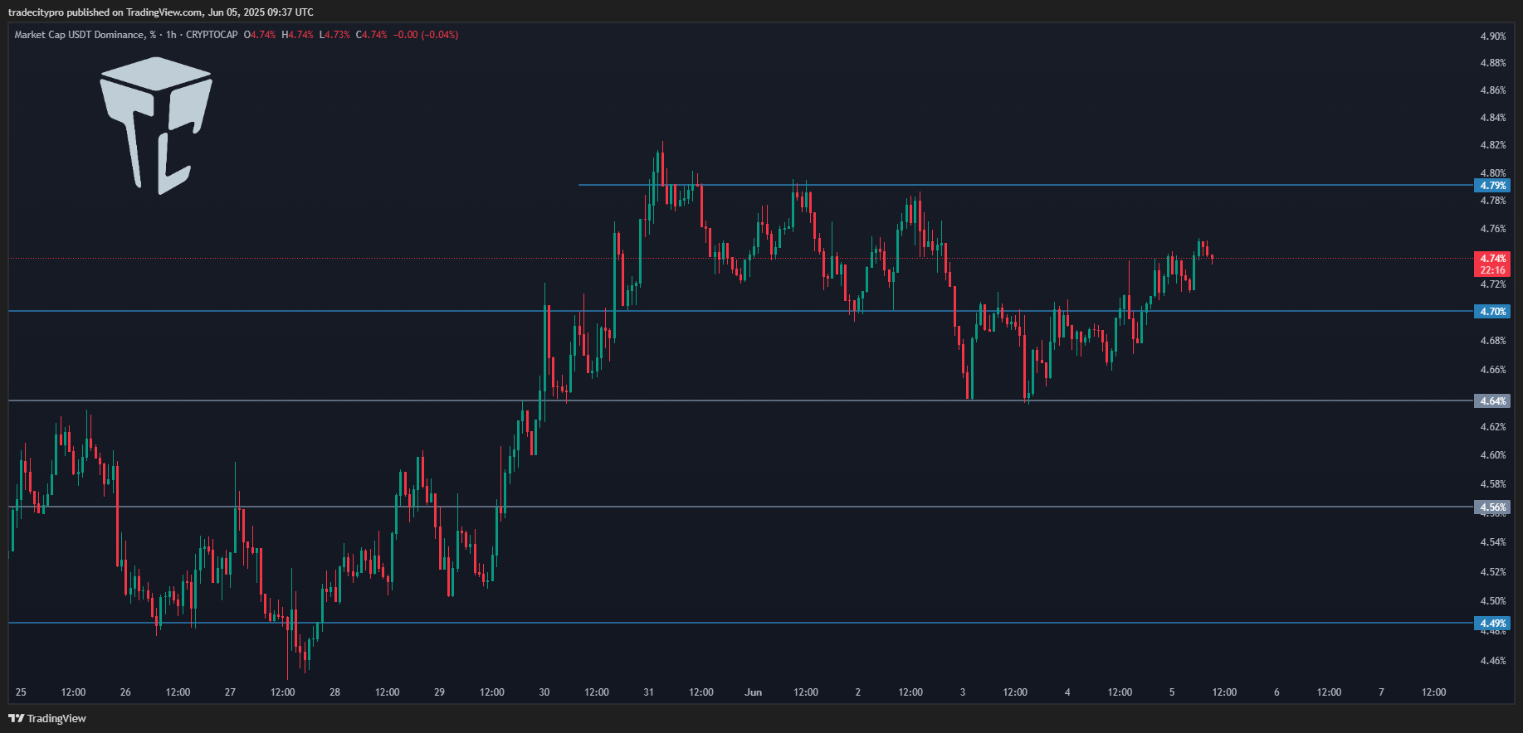Select the horizontal line at 4.49%
This screenshot has width=1523, height=733.
coord(741,623)
